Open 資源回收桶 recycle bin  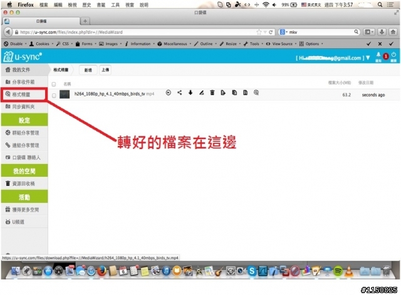click(24, 184)
